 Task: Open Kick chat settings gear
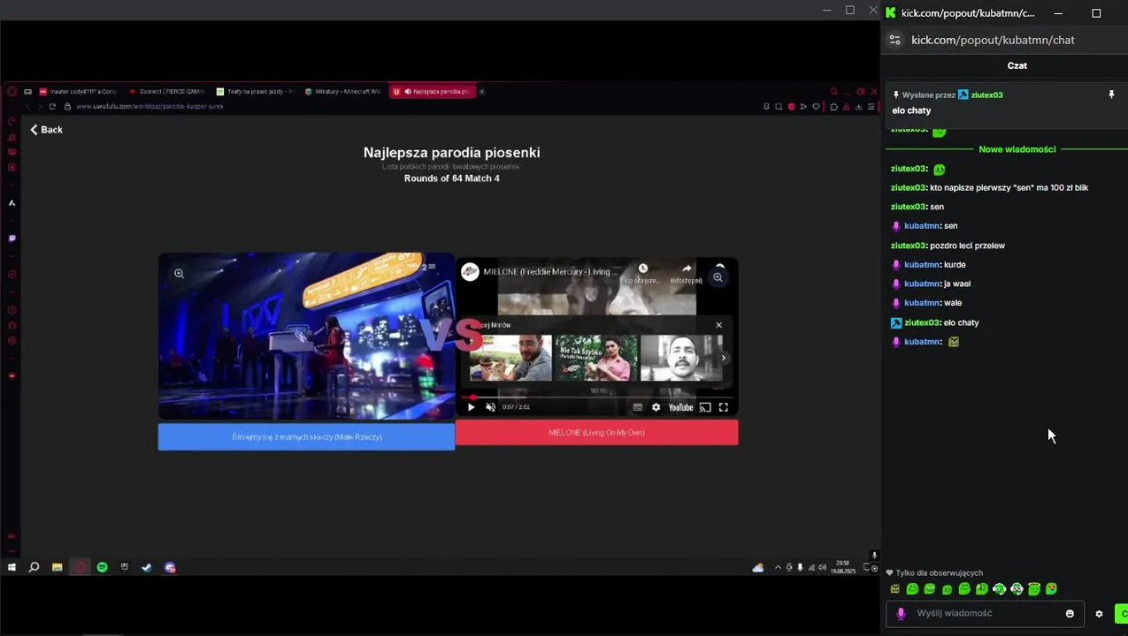click(1099, 614)
